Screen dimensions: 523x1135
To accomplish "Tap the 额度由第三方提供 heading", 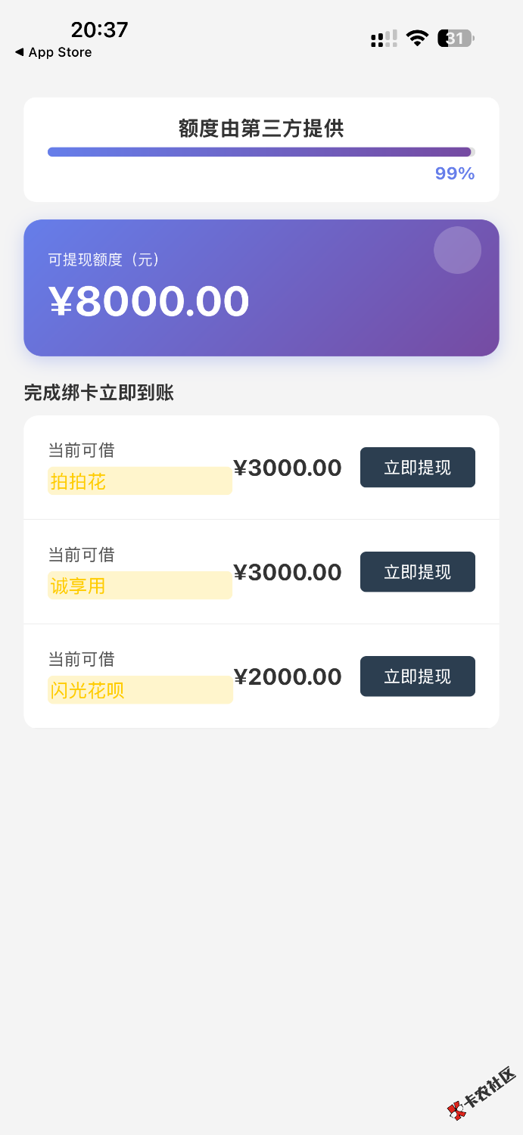I will [x=261, y=129].
